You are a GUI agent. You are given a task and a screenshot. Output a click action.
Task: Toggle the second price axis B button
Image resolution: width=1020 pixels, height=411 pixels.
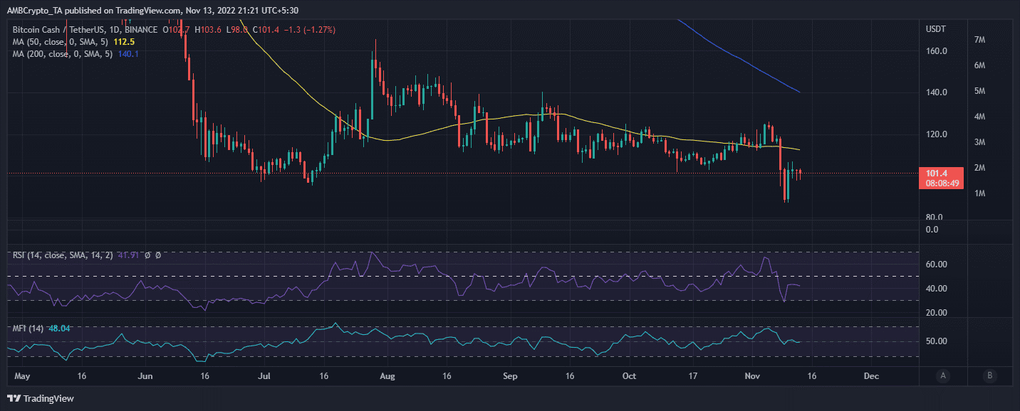(989, 375)
